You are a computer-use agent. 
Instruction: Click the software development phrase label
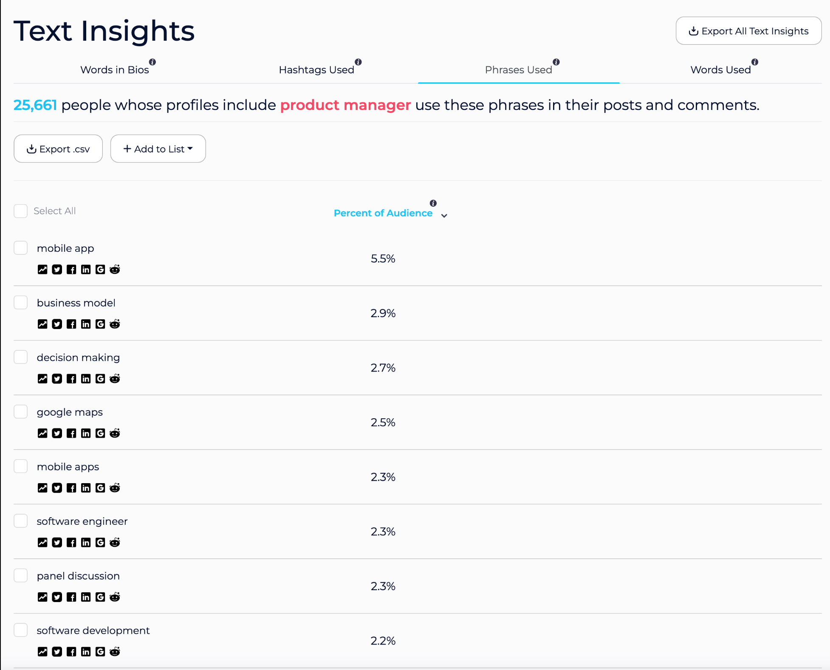pyautogui.click(x=93, y=631)
